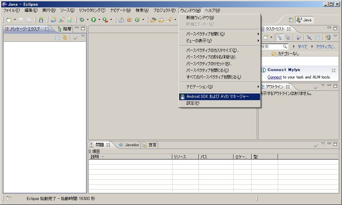Click the New Java Class icon
The height and width of the screenshot is (205, 342).
click(x=137, y=20)
